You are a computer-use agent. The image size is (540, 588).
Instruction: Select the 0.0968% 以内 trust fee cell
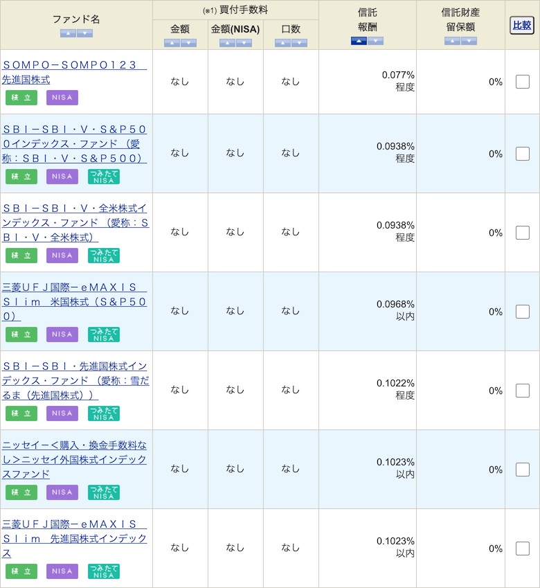click(368, 312)
